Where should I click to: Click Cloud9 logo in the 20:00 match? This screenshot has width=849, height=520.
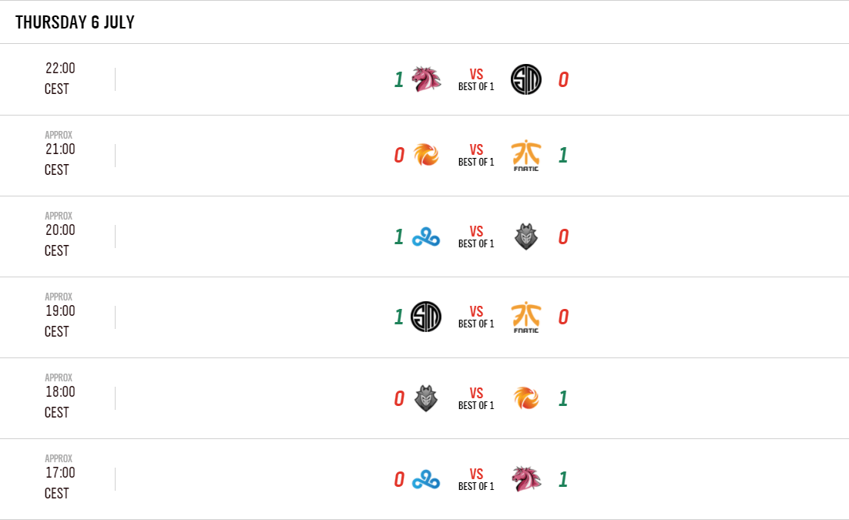pyautogui.click(x=426, y=237)
